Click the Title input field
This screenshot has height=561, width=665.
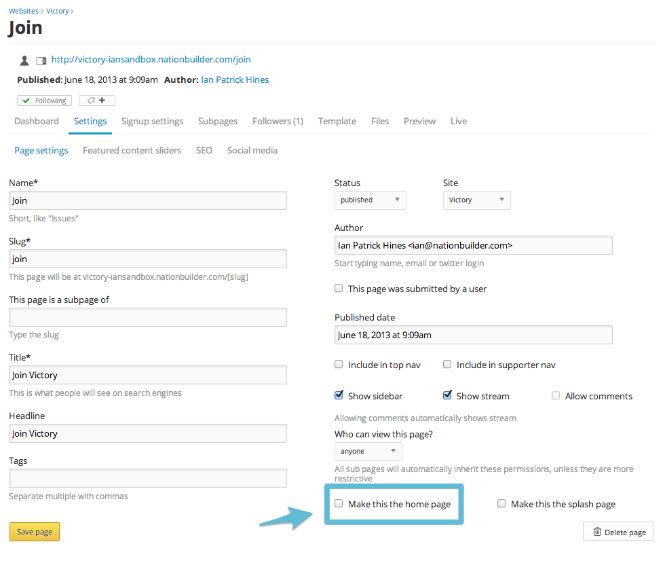[148, 375]
